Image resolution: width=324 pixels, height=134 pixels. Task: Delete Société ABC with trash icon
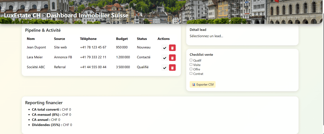pos(172,68)
